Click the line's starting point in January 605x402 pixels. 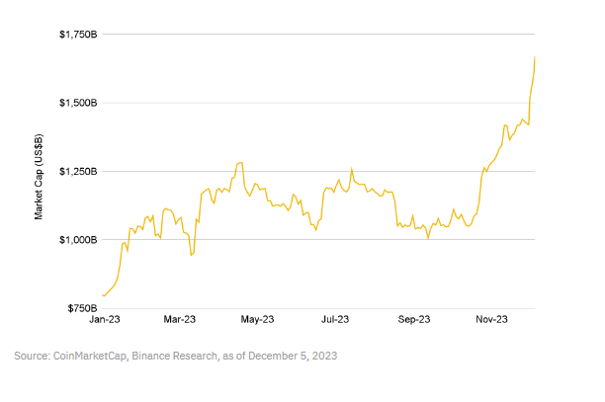click(103, 295)
